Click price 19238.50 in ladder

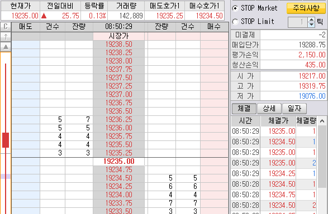pyautogui.click(x=118, y=45)
